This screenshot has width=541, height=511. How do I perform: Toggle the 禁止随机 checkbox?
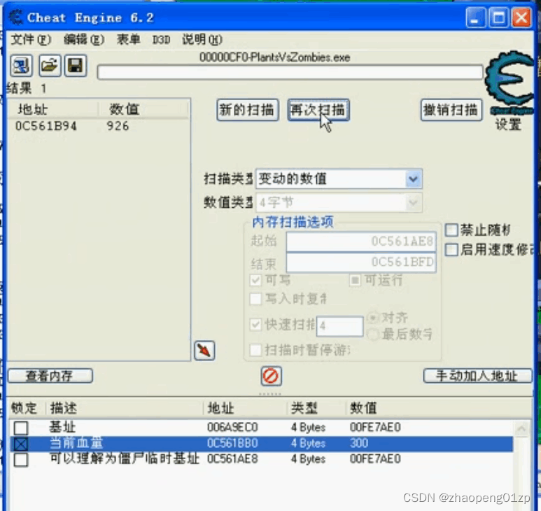point(451,230)
